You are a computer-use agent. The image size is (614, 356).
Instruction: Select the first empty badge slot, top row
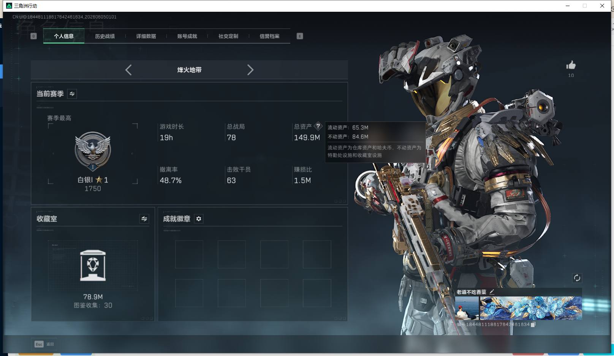coord(189,254)
